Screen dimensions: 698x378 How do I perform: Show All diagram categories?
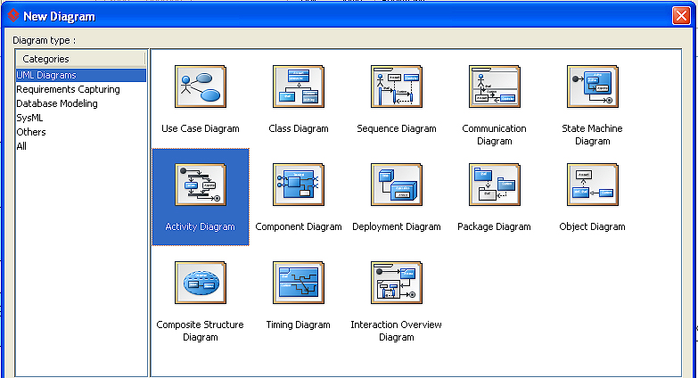21,146
